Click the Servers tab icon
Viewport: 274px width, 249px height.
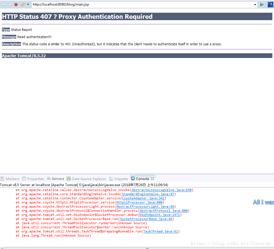(49, 179)
